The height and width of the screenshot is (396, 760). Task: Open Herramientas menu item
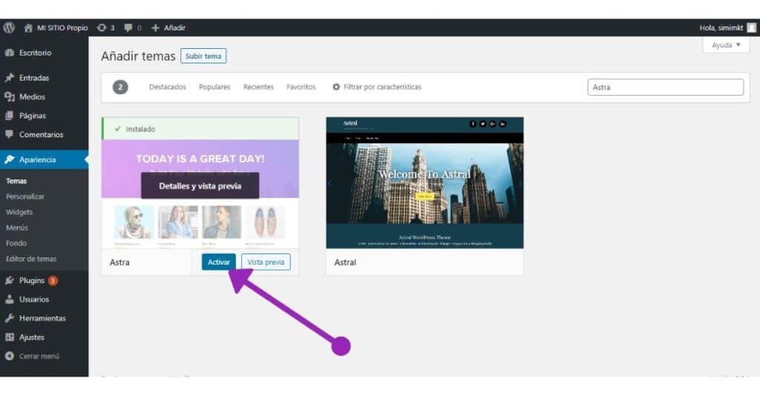(x=42, y=318)
